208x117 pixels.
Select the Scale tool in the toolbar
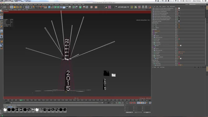[15, 7]
